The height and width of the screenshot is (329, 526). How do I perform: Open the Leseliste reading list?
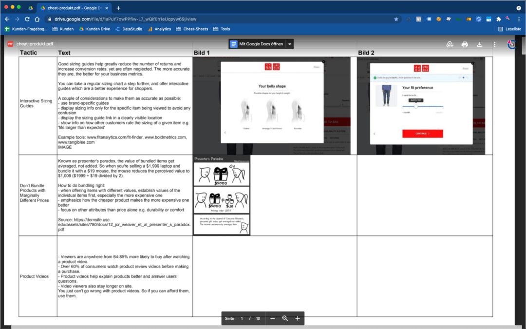tap(509, 29)
